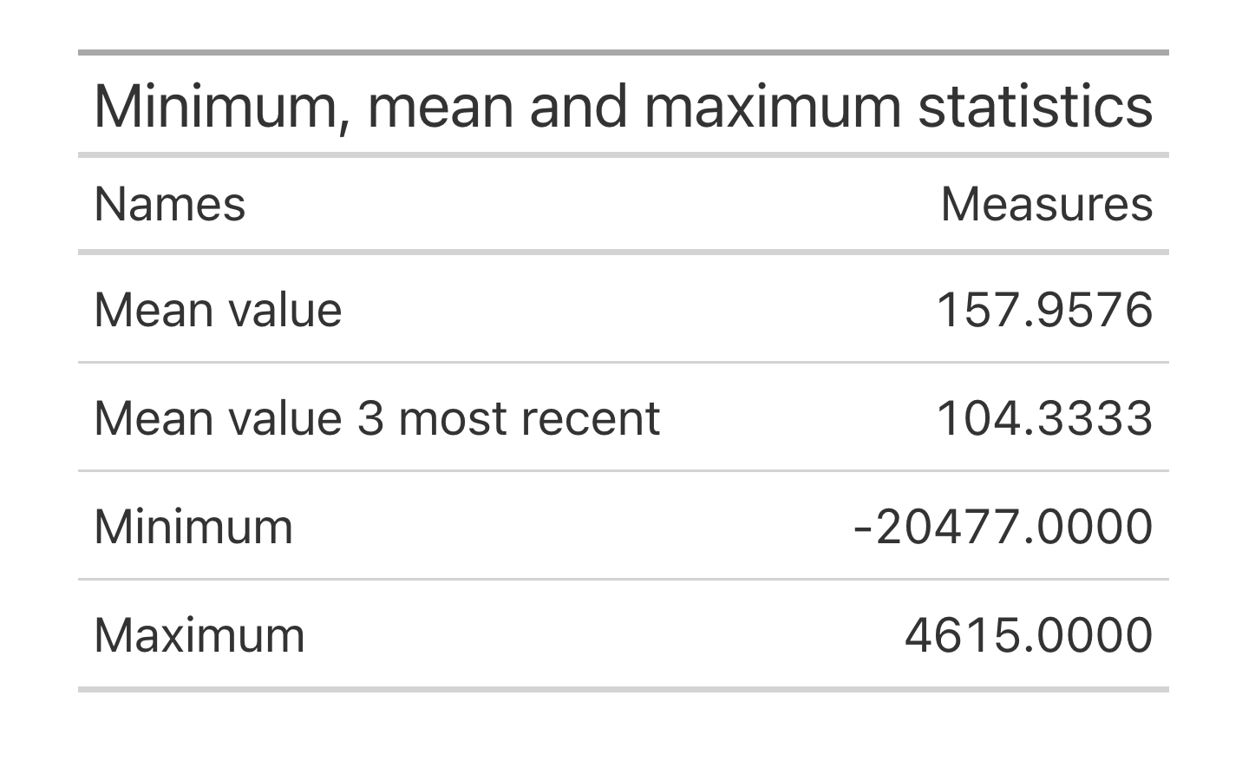Select the value 104.3333

[x=1044, y=418]
